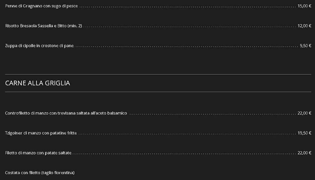Click the CARNE ALLA GRIGLIA section heading
Viewport: 315px width, 180px height.
(38, 83)
